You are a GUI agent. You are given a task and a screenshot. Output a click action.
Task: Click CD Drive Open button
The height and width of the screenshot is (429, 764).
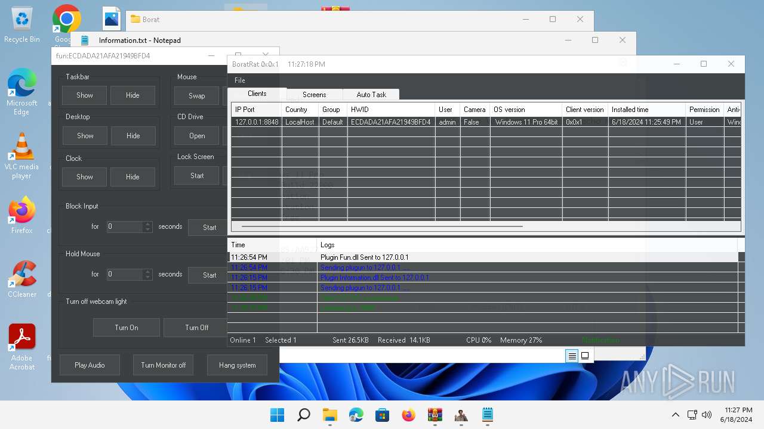[x=196, y=136]
